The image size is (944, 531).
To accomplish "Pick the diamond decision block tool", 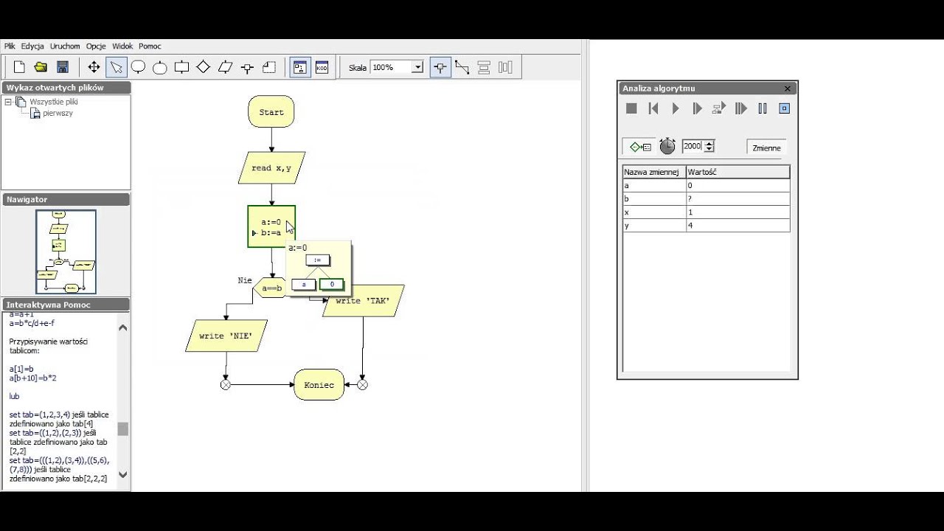I will point(204,67).
